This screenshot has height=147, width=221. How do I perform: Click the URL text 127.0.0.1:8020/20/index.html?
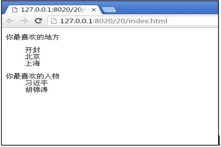pos(114,21)
